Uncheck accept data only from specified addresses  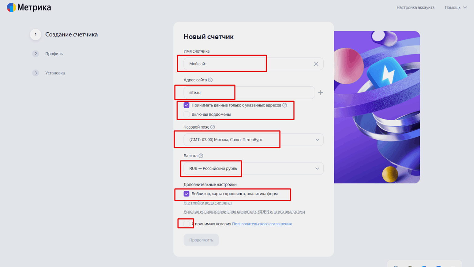[x=187, y=105]
